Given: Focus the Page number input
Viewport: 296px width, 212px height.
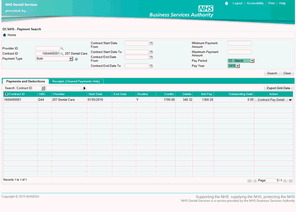Looking at the screenshot, I should click(x=272, y=180).
